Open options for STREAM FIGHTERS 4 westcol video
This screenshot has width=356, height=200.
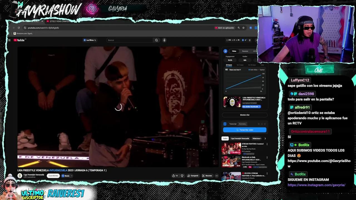(267, 144)
